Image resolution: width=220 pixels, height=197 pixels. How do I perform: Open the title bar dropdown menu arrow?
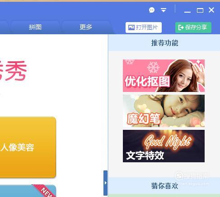point(164,10)
